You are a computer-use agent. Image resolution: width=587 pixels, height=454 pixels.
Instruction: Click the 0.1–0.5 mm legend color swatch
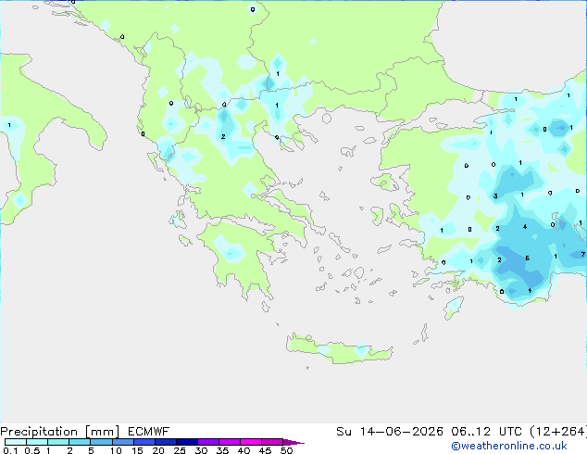(16, 442)
